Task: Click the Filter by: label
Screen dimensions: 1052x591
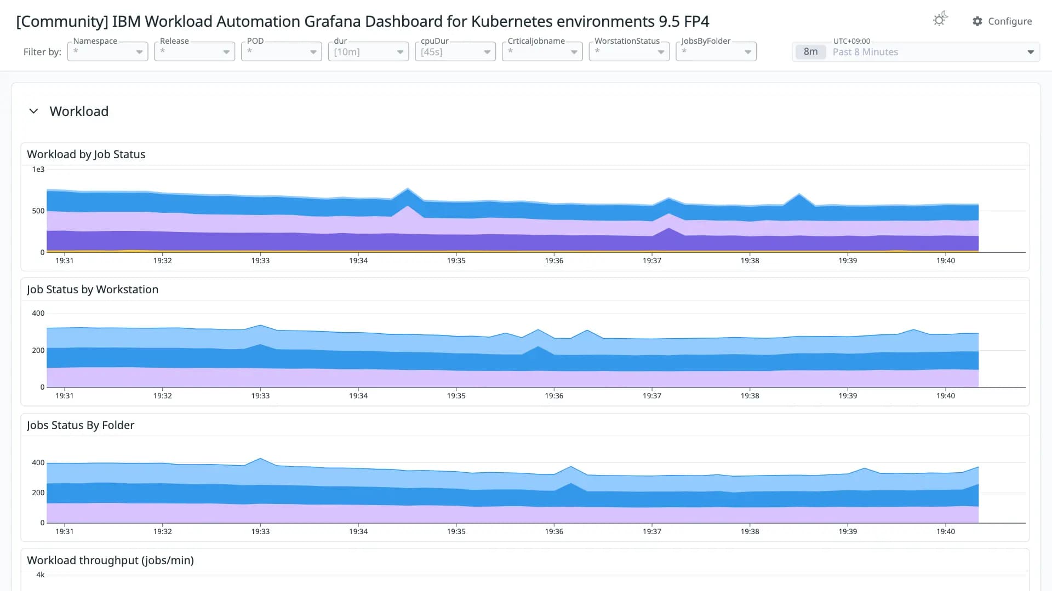Action: 42,52
